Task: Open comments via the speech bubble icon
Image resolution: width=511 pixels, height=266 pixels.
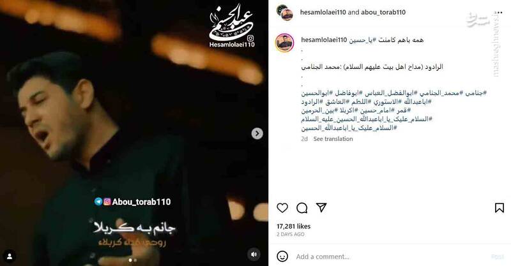Action: 301,208
